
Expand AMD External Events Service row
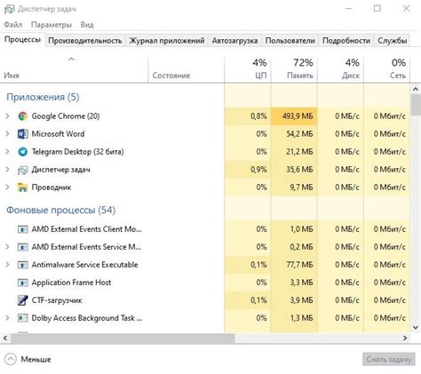tap(7, 247)
